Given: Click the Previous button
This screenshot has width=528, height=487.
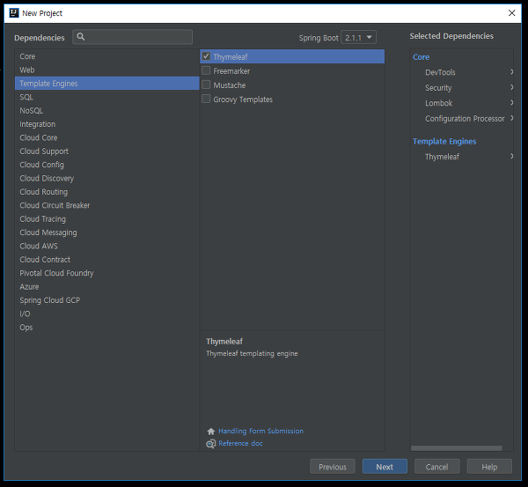Looking at the screenshot, I should (x=333, y=467).
